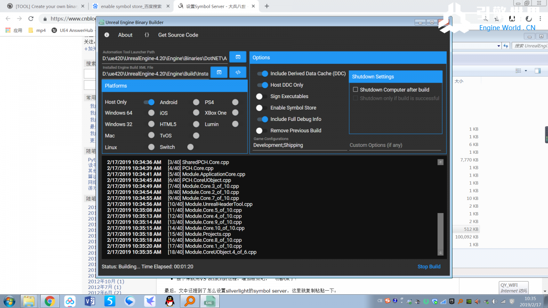The image size is (548, 308).
Task: Open the orange magnifier search taskbar app
Action: click(190, 301)
